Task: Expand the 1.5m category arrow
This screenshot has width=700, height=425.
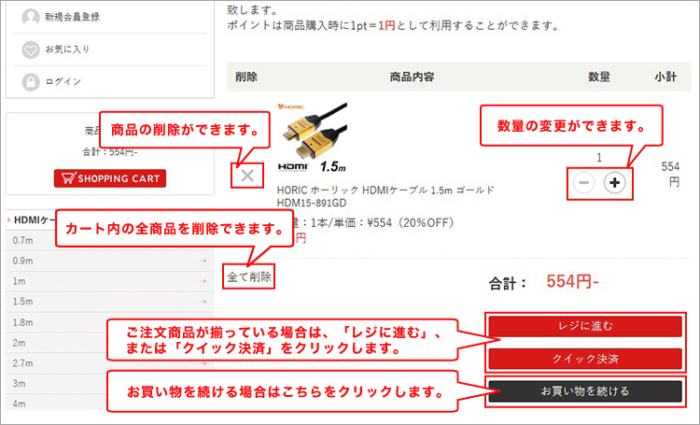Action: pyautogui.click(x=203, y=302)
